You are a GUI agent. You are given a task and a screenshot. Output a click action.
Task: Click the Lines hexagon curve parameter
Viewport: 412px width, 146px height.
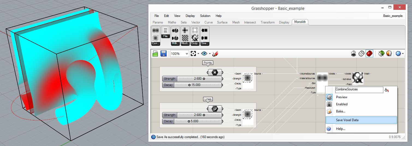pyautogui.click(x=215, y=109)
